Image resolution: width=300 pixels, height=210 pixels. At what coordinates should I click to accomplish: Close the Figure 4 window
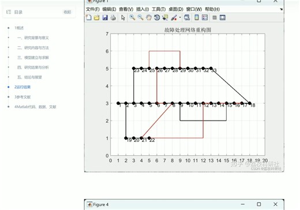[275, 204]
